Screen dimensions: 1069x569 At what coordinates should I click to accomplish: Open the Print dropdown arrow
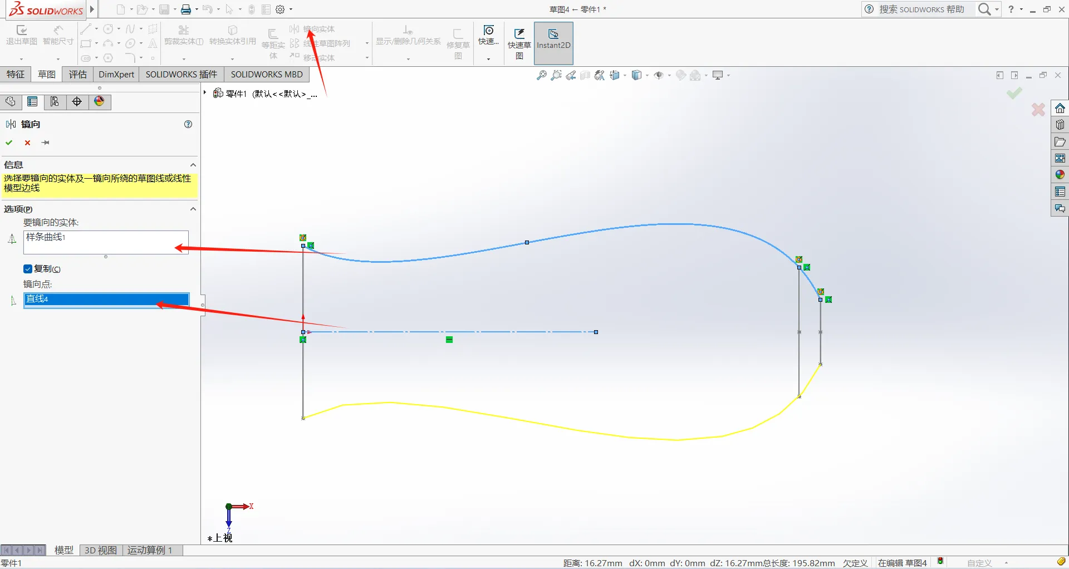[x=197, y=9]
